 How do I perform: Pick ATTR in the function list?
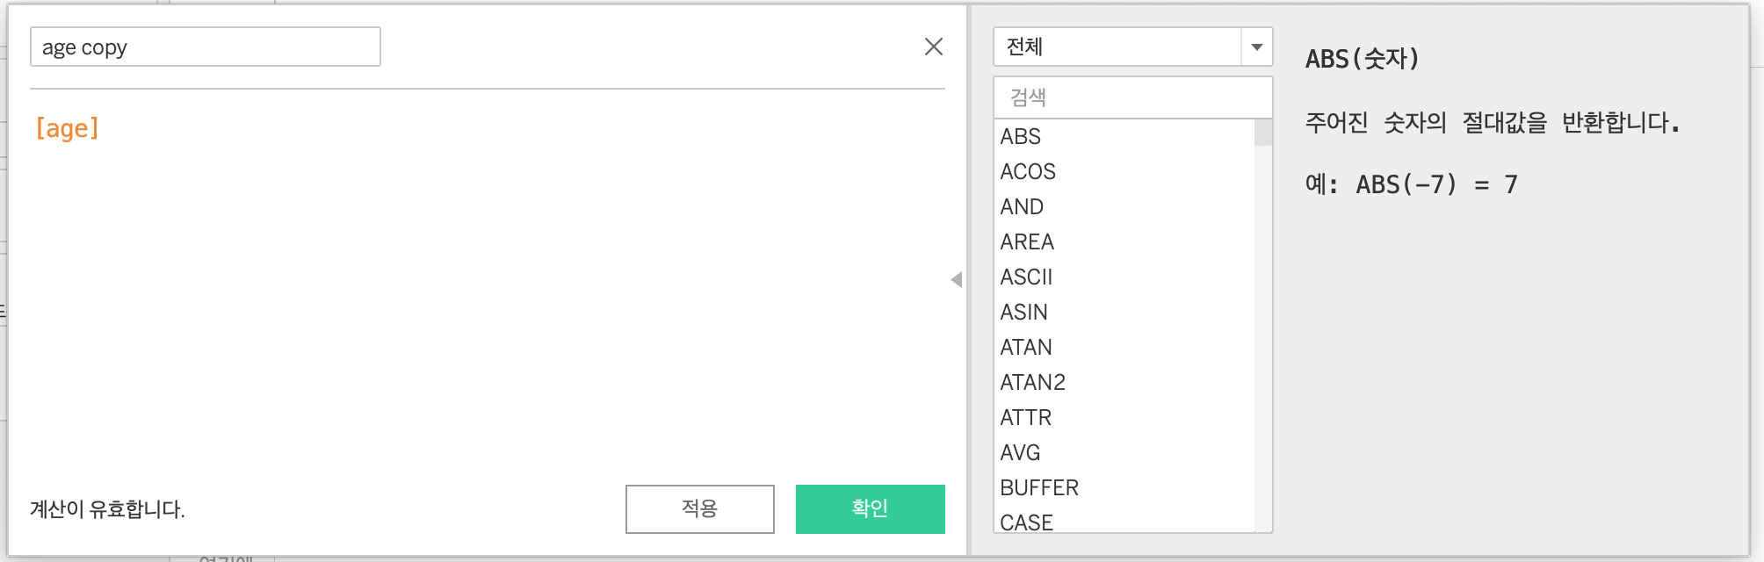(1124, 417)
